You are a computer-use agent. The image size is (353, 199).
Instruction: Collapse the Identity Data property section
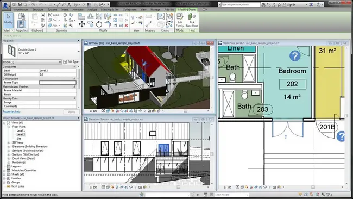(74, 98)
